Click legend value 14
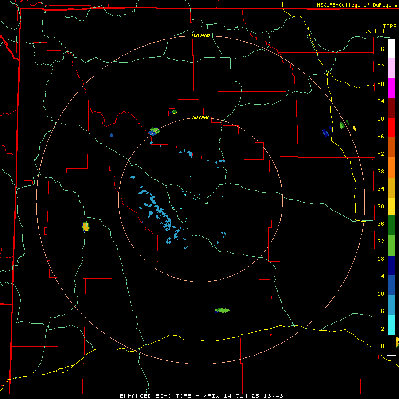399x399 pixels. tap(381, 276)
